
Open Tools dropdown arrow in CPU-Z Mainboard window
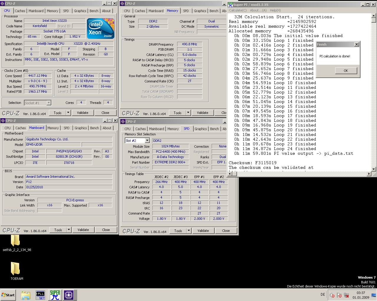click(x=69, y=230)
